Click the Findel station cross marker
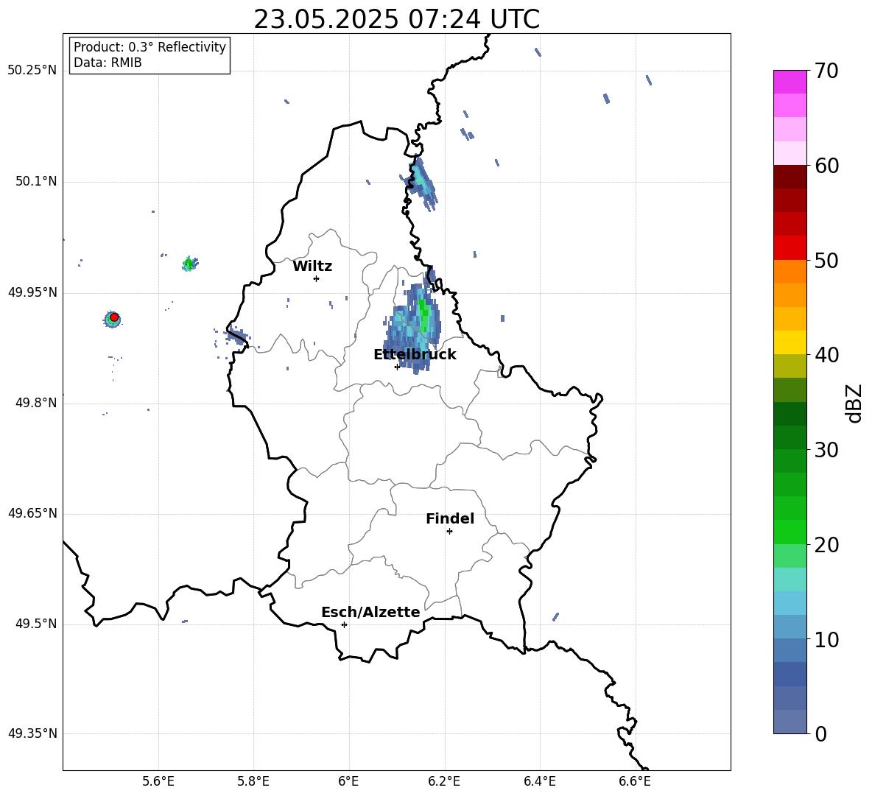This screenshot has height=796, width=872. coord(449,531)
